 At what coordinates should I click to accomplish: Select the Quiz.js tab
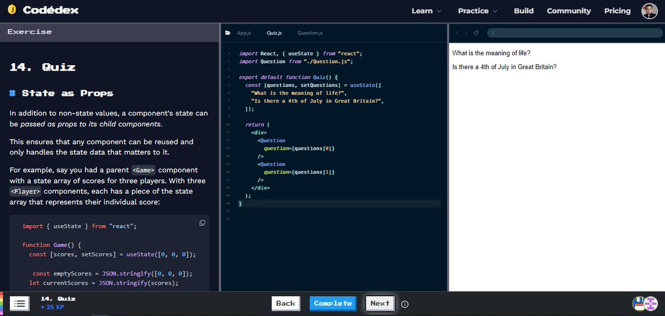pyautogui.click(x=274, y=33)
